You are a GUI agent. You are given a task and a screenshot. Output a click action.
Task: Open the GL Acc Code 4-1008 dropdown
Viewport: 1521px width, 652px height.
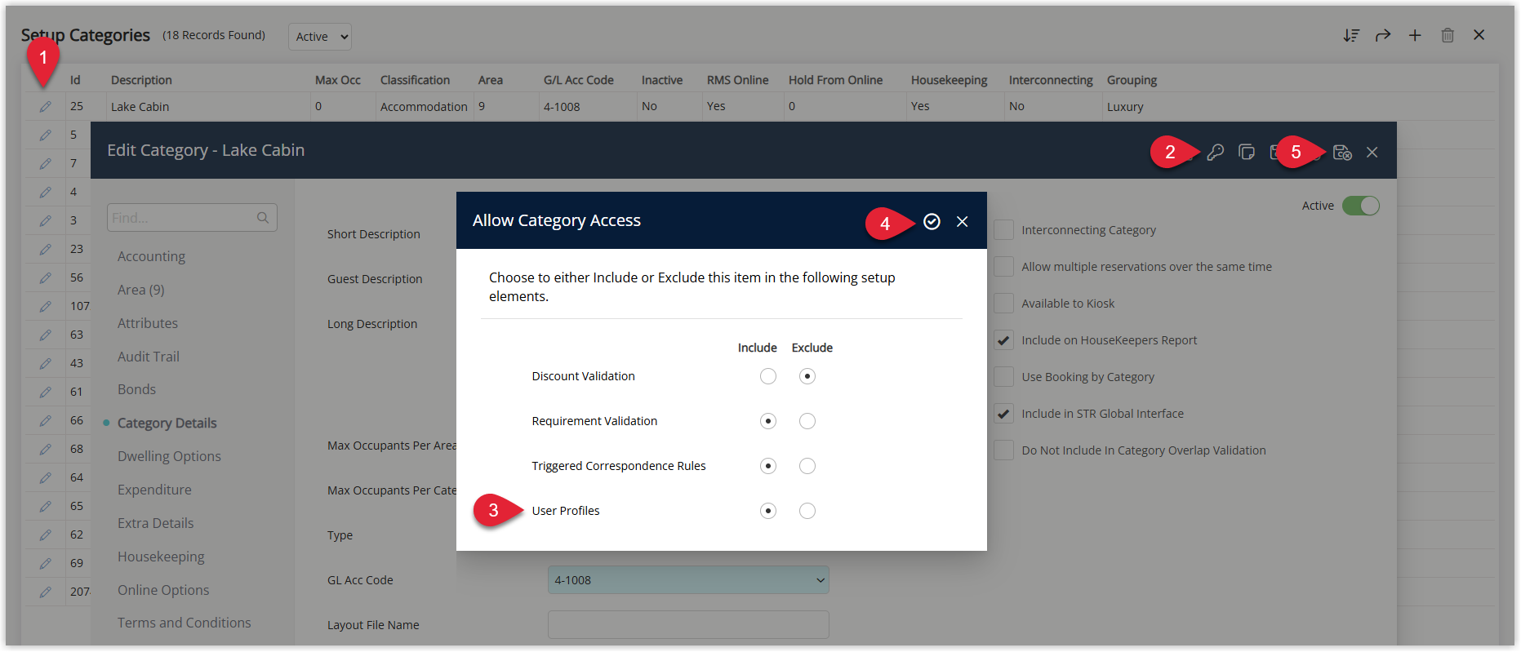click(x=688, y=580)
